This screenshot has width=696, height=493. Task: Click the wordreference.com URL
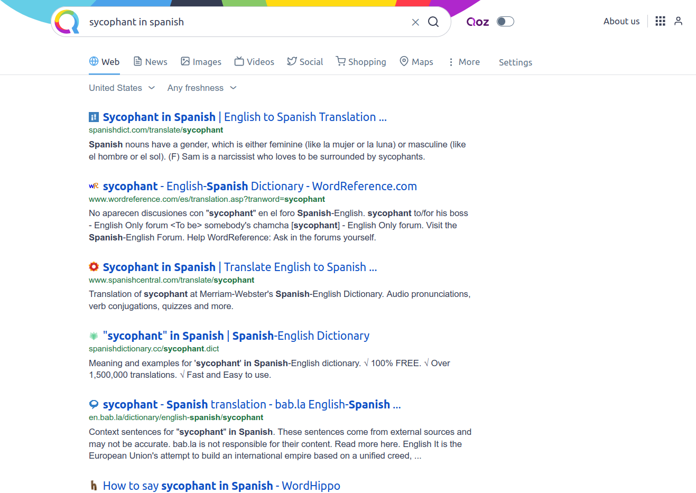tap(207, 199)
